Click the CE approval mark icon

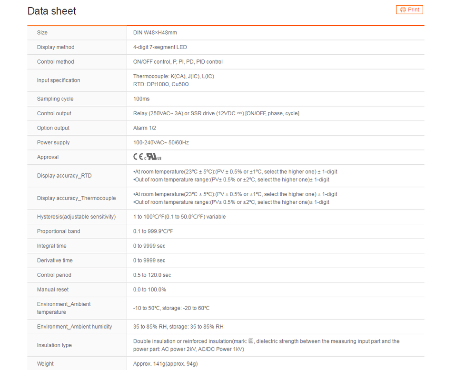tap(138, 157)
